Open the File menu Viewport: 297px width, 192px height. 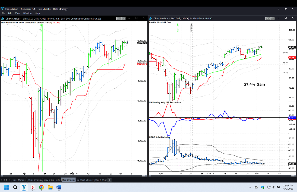3,13
